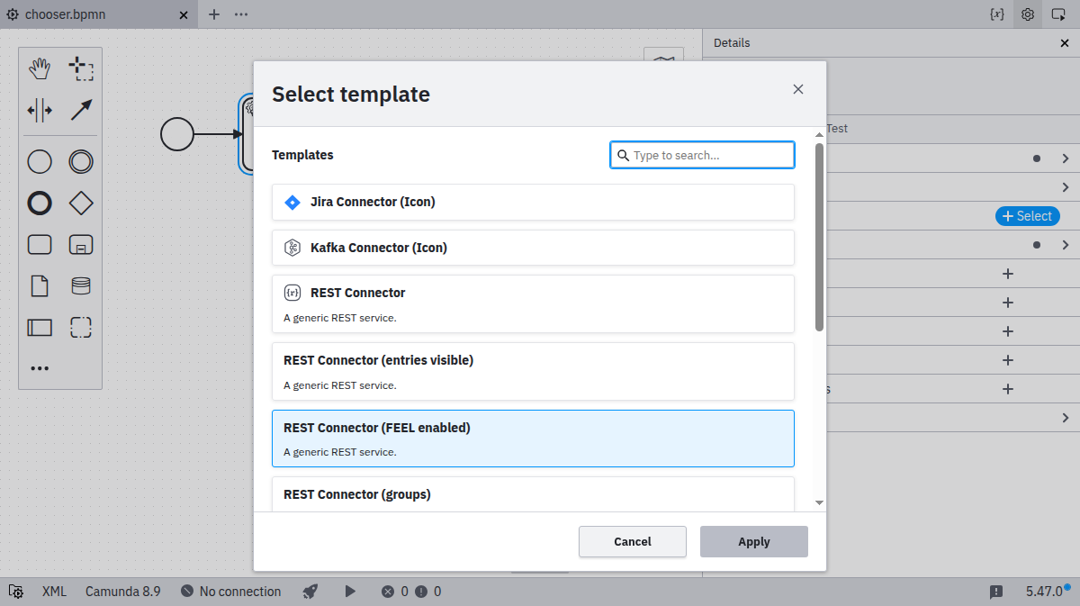The height and width of the screenshot is (606, 1080).
Task: Expand the first properties group chevron
Action: (x=1066, y=158)
